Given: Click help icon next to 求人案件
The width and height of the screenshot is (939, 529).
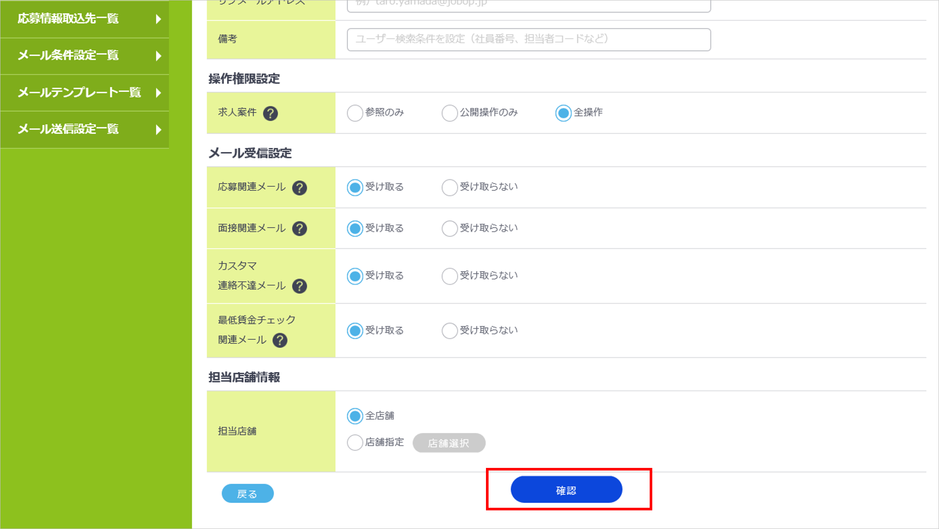Looking at the screenshot, I should 270,114.
